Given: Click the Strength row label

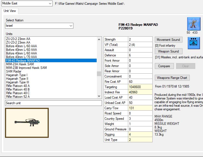Looking at the screenshot, I should [116, 39].
